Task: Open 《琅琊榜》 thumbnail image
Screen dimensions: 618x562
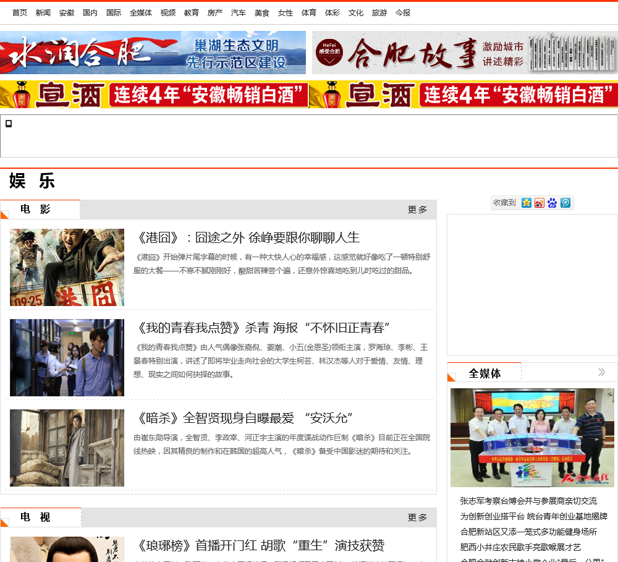Action: pyautogui.click(x=67, y=549)
